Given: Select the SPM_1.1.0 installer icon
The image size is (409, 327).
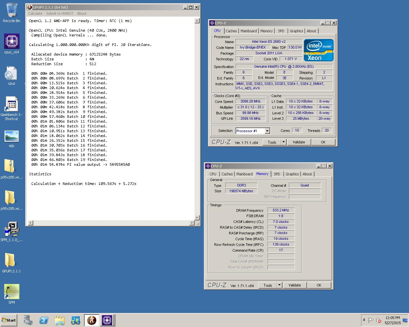Looking at the screenshot, I should tap(12, 232).
